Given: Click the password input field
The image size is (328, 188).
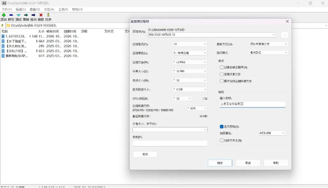Looking at the screenshot, I should (x=252, y=104).
